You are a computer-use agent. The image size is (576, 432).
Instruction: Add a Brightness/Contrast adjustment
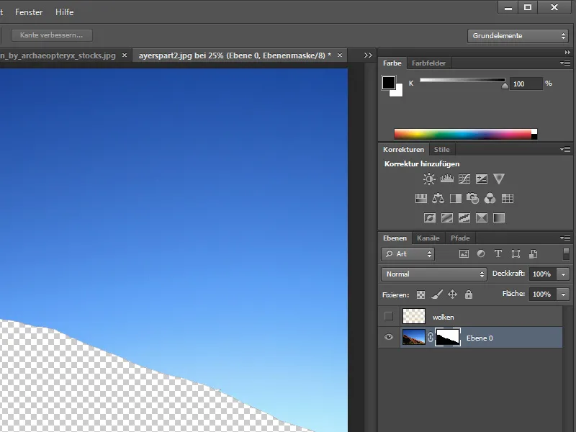[x=428, y=179]
